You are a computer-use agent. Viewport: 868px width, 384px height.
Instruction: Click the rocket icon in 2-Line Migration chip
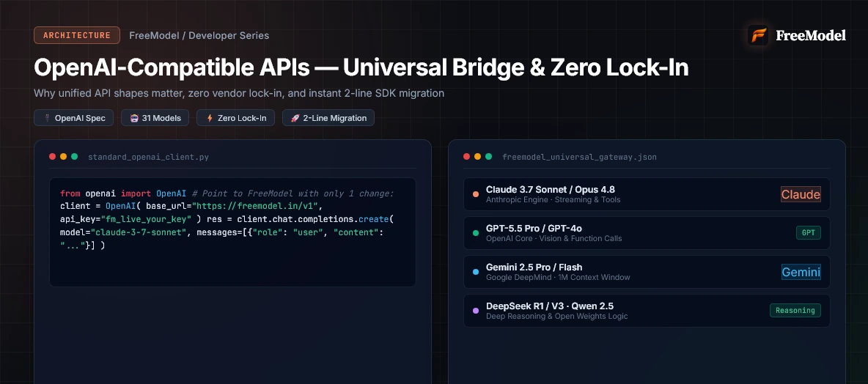(295, 118)
